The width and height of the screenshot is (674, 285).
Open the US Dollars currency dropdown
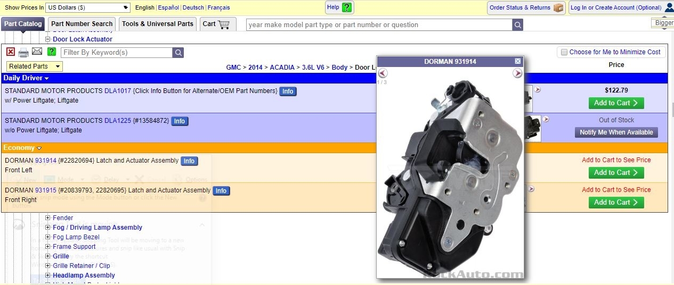point(88,7)
